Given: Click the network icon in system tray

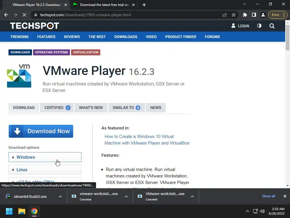Looking at the screenshot, I should point(255,211).
